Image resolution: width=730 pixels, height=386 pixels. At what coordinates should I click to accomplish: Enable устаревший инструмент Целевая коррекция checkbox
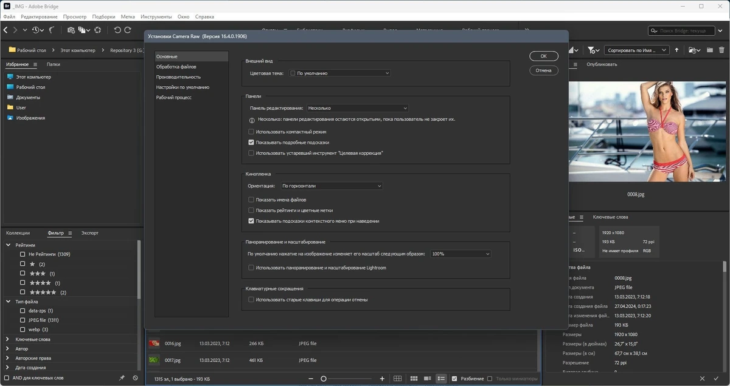pyautogui.click(x=251, y=153)
